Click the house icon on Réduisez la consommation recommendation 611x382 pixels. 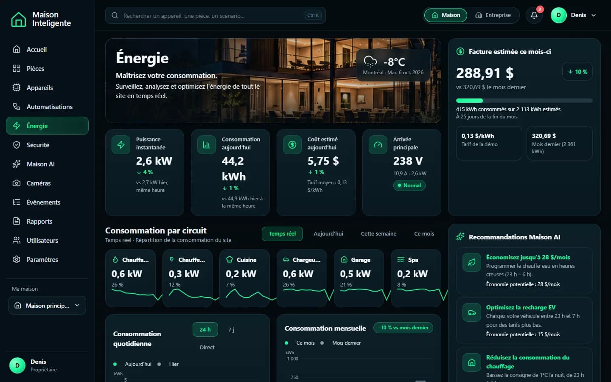[x=471, y=362]
